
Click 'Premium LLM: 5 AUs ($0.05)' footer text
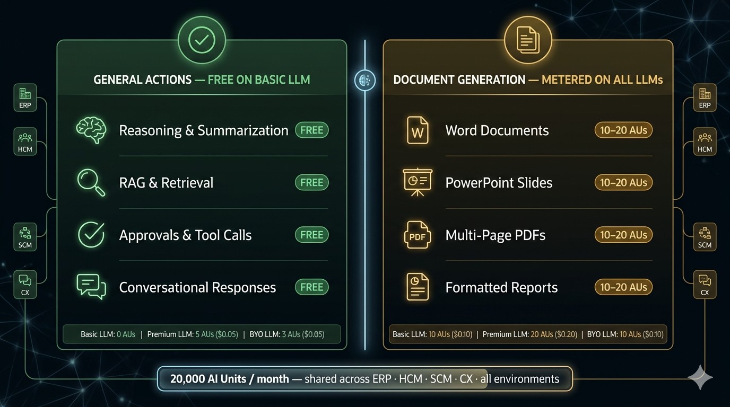193,334
